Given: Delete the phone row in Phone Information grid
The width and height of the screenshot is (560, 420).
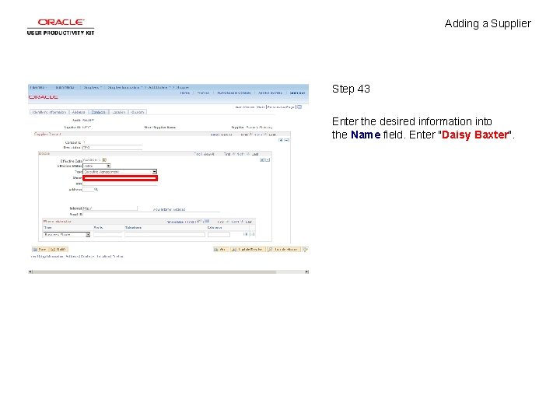Looking at the screenshot, I should click(x=252, y=234).
